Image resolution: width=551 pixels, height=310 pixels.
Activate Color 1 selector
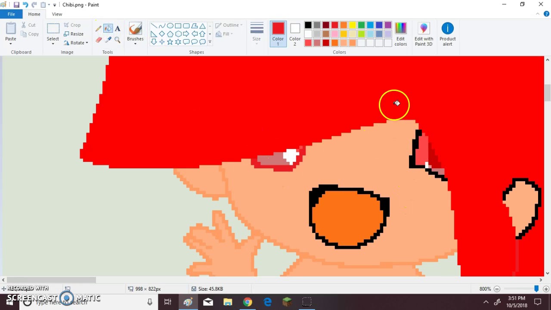point(278,34)
